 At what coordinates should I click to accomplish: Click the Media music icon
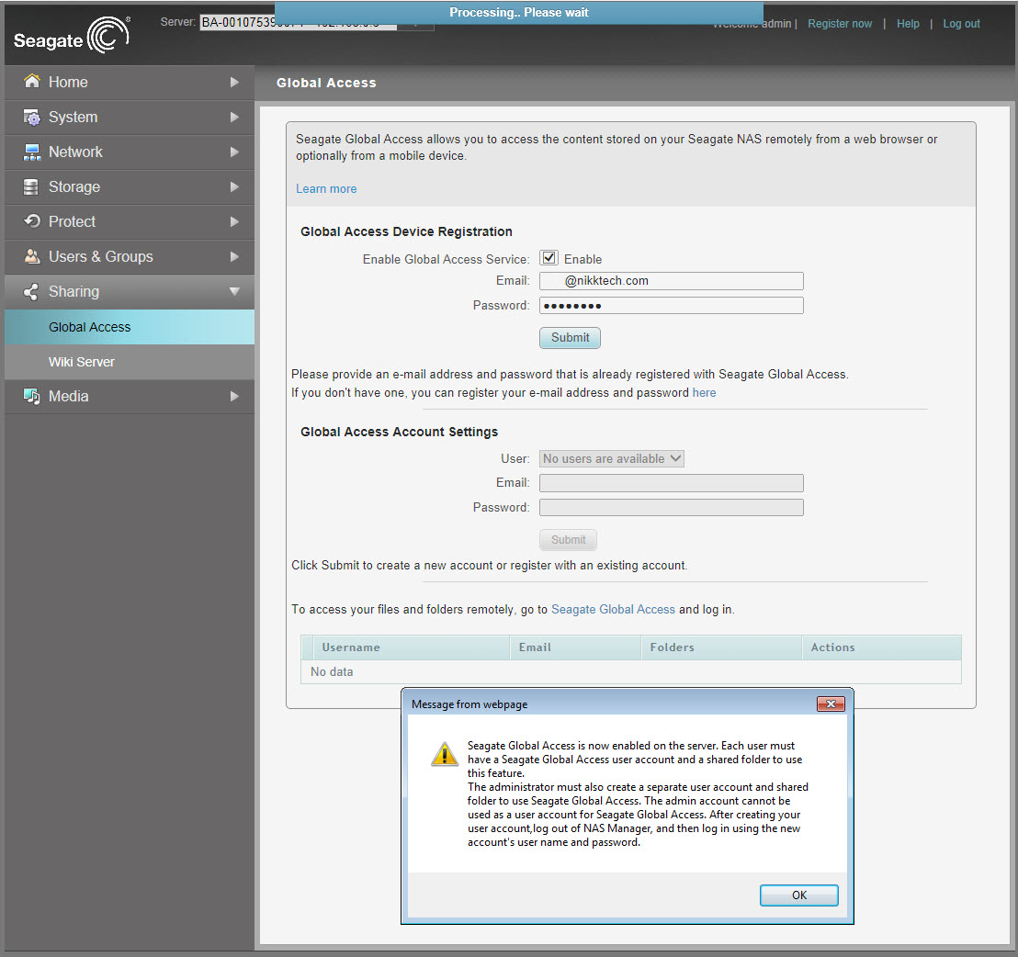(x=32, y=396)
